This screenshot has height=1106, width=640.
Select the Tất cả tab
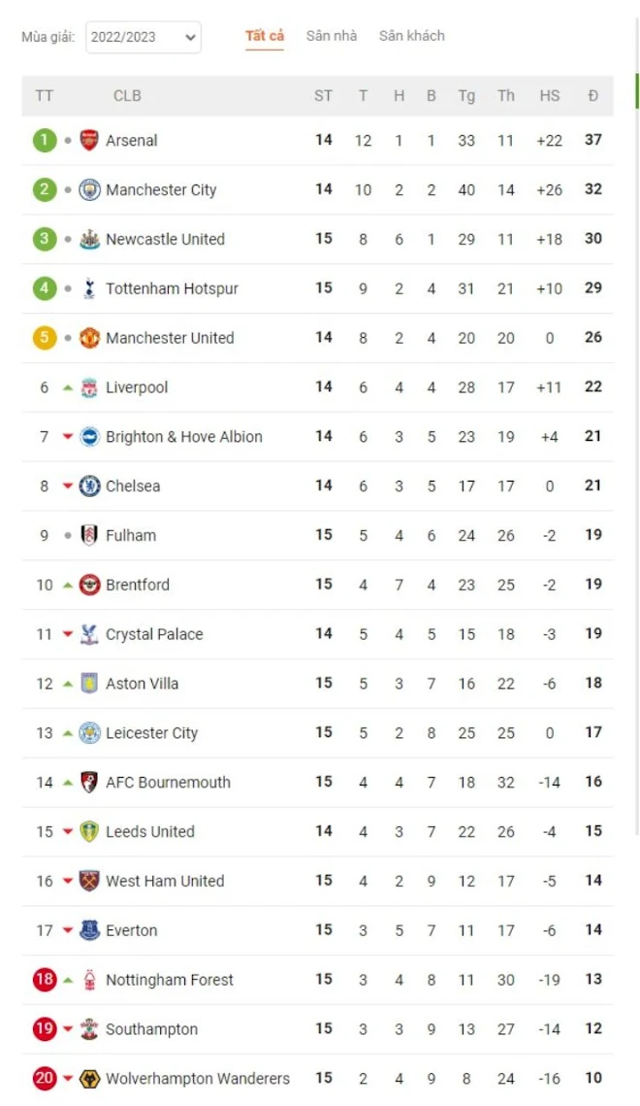tap(265, 35)
